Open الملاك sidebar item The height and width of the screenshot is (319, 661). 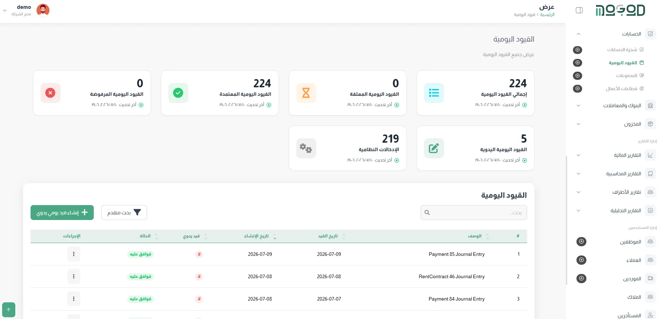[x=634, y=297]
